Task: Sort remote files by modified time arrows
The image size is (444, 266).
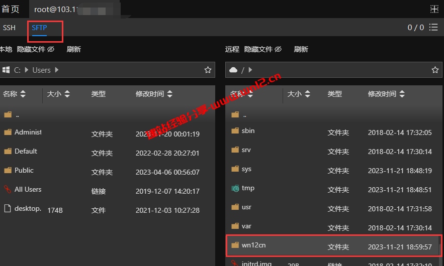Action: pos(402,94)
